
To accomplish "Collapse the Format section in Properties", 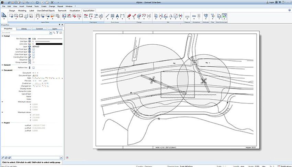I will coord(2,36).
